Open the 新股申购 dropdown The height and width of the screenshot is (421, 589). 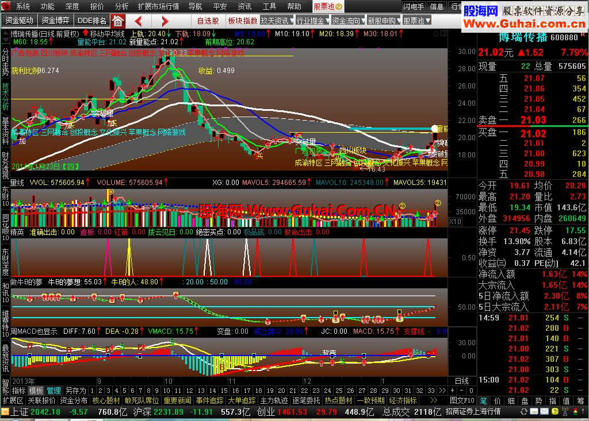point(384,21)
